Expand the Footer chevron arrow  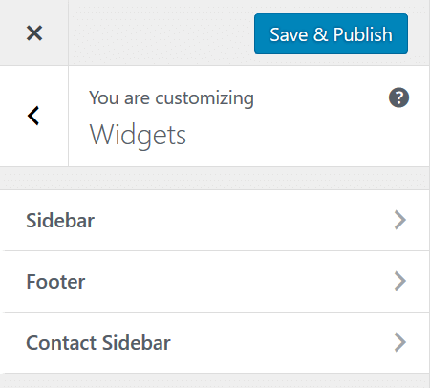click(400, 281)
